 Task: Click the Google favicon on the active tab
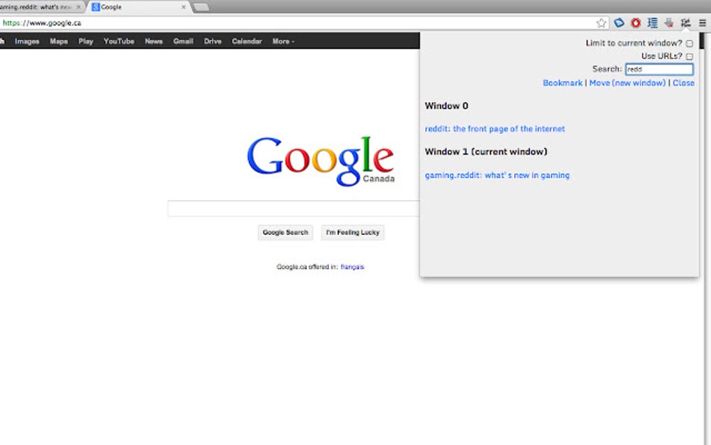coord(95,6)
